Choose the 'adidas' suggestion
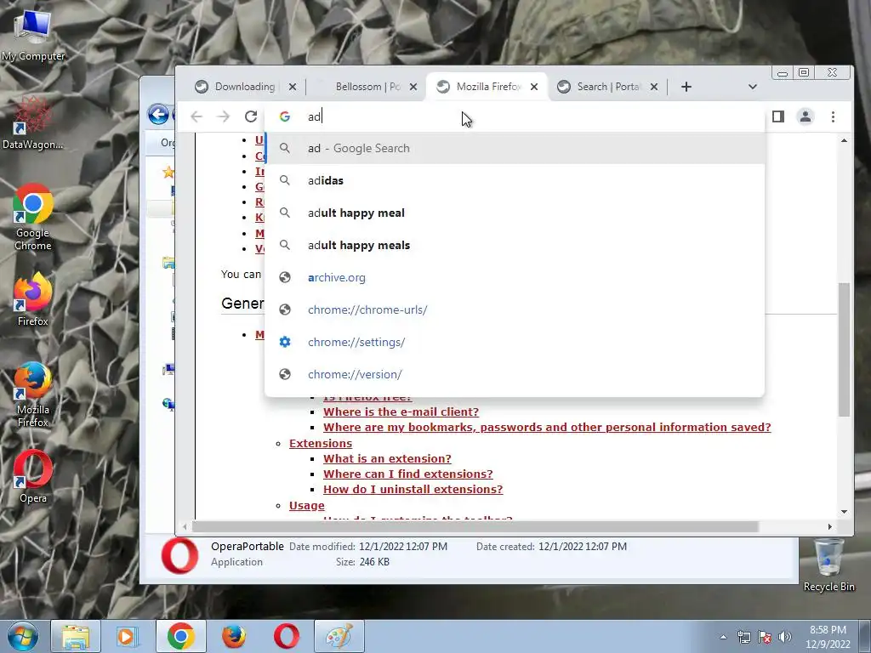 click(x=515, y=180)
